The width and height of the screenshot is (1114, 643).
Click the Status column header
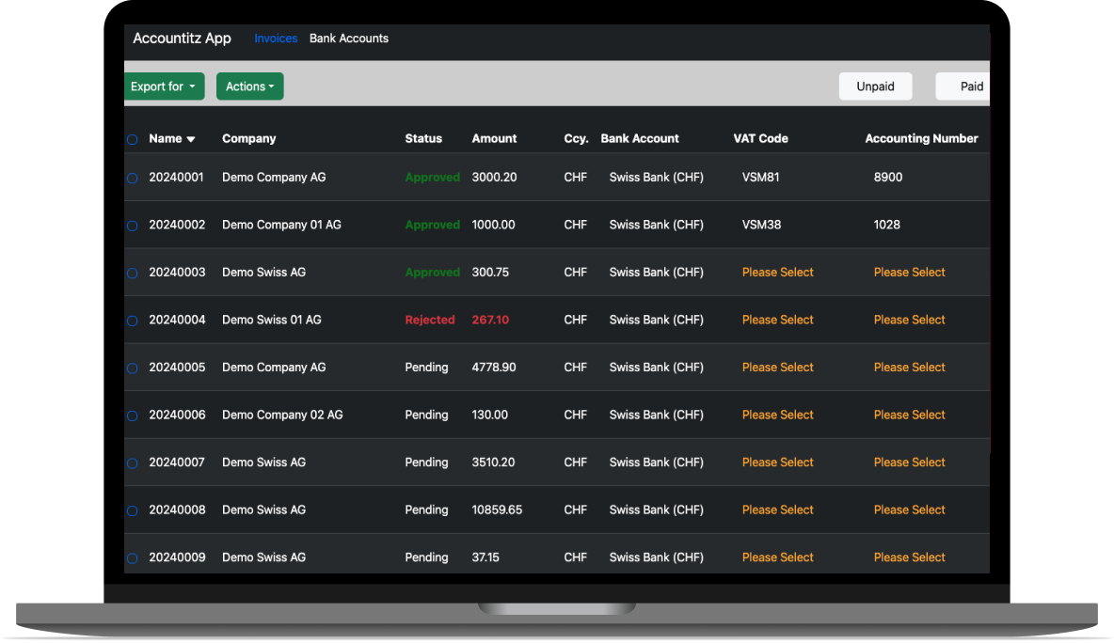click(x=423, y=139)
